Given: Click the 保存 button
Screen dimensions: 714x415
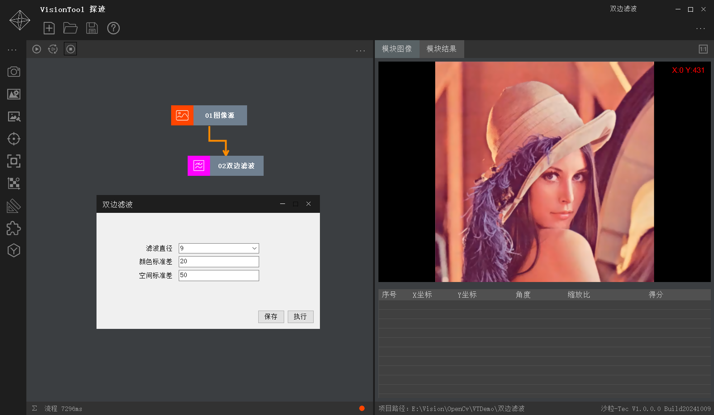Looking at the screenshot, I should click(x=271, y=317).
